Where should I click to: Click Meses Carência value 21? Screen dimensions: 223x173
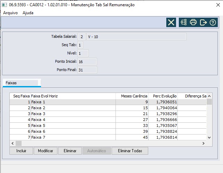pos(132,114)
